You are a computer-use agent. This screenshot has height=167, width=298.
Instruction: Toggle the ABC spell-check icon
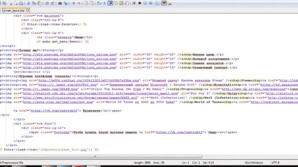click(164, 3)
